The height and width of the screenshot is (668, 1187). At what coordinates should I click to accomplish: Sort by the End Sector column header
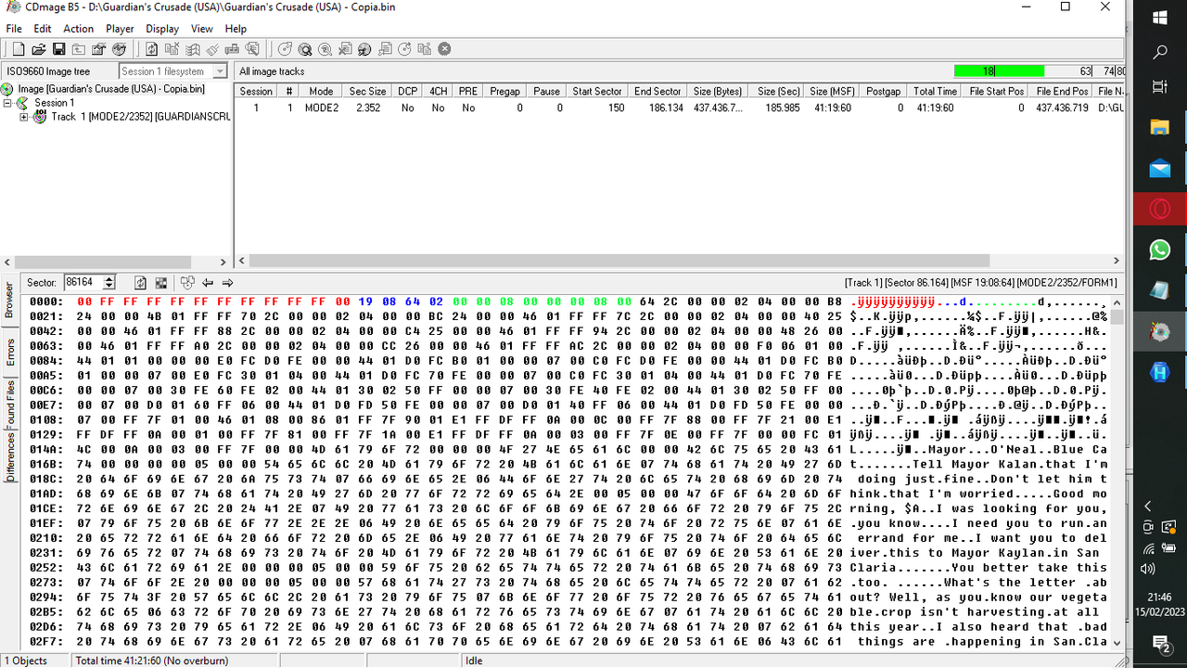point(657,92)
